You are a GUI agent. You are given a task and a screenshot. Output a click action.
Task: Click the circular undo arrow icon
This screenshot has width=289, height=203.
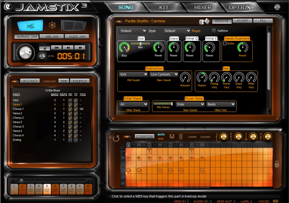pos(116,138)
